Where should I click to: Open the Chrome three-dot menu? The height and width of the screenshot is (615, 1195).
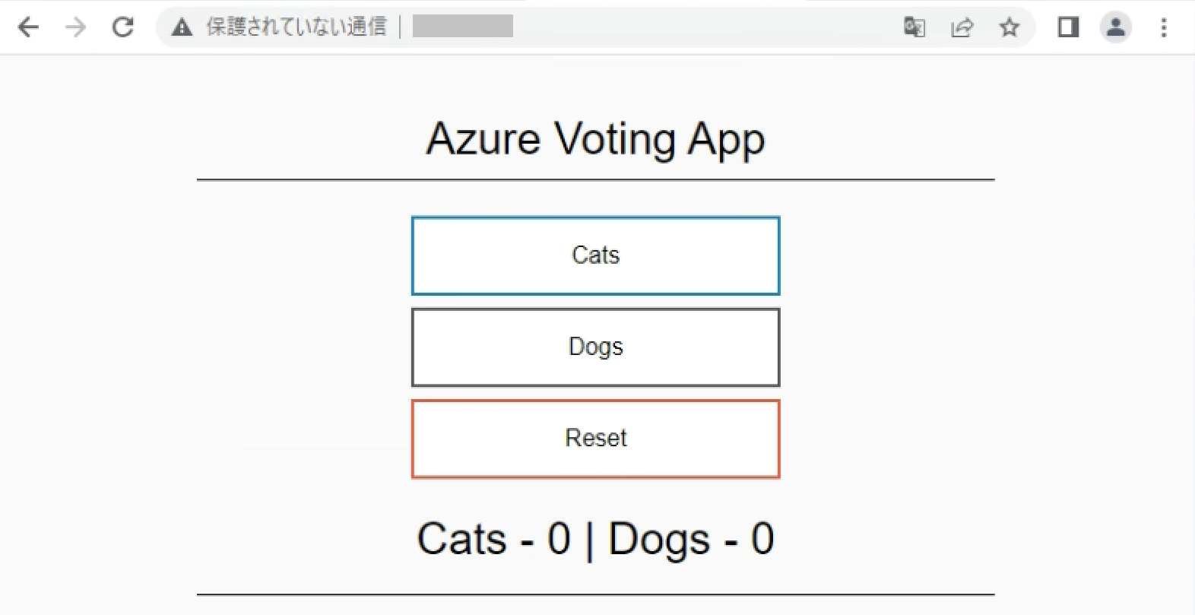(1164, 27)
